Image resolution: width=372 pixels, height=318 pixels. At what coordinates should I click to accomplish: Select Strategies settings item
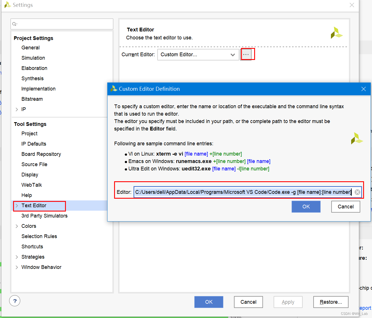pos(33,257)
